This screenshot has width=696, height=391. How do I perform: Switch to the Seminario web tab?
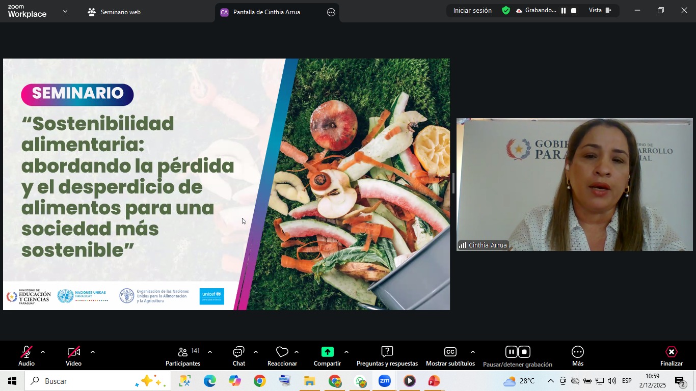pos(113,11)
